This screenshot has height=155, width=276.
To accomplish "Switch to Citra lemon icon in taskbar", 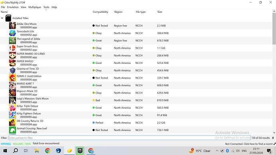I will click(69, 151).
